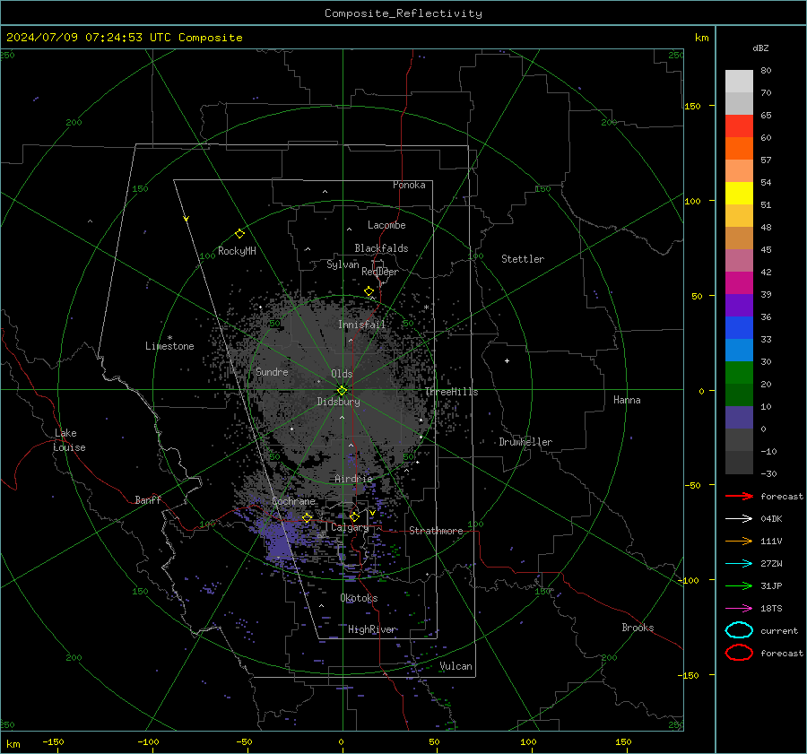Viewport: 807px width, 754px height.
Task: Click the Stettler city label
Action: [523, 259]
